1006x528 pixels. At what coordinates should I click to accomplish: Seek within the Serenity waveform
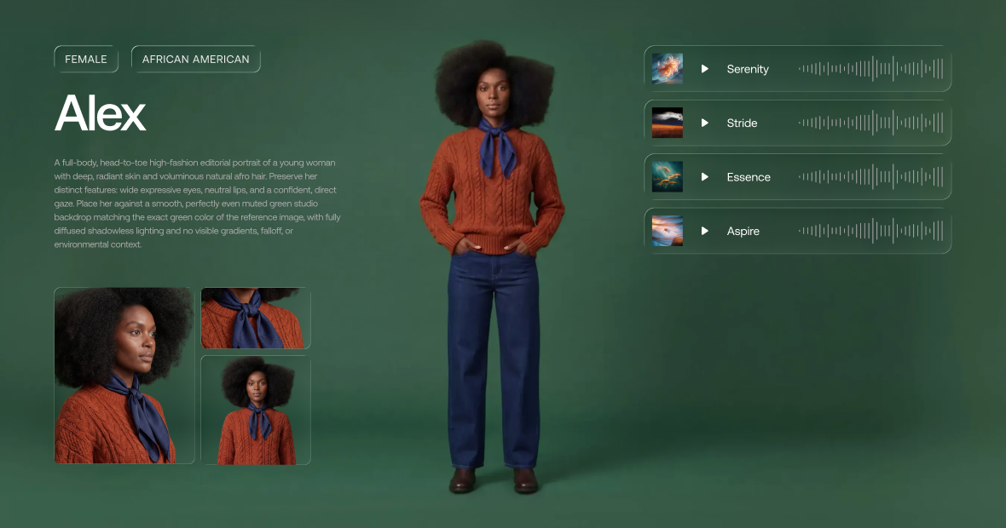(870, 69)
